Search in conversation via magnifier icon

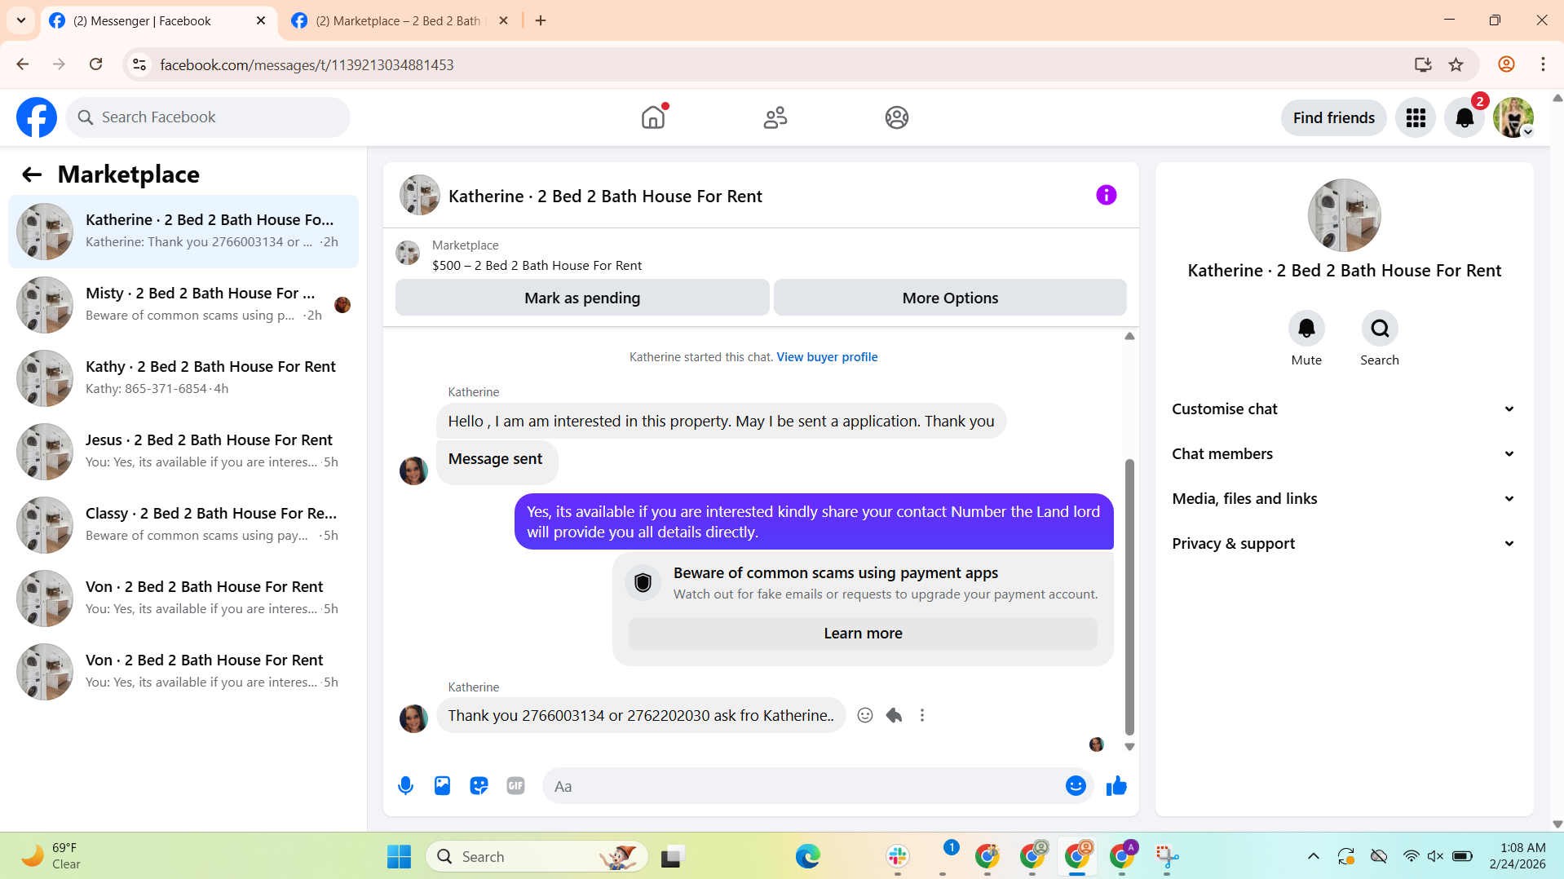coord(1379,329)
